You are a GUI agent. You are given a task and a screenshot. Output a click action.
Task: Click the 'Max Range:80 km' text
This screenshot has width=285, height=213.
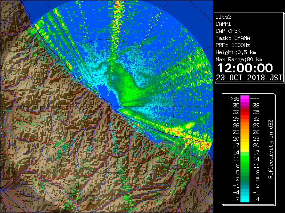pyautogui.click(x=239, y=59)
